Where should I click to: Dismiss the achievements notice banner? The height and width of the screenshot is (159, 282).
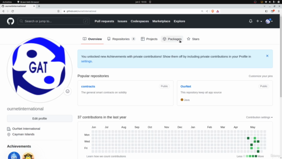267,56
